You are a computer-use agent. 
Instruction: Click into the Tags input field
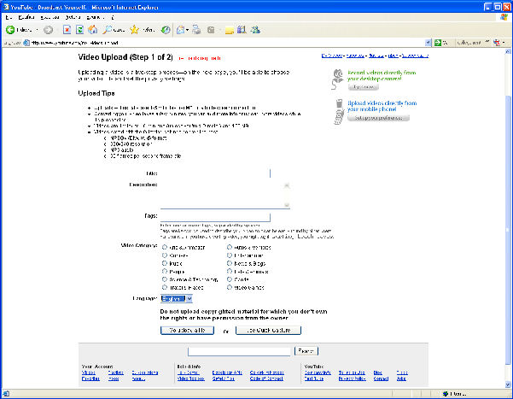click(x=215, y=217)
